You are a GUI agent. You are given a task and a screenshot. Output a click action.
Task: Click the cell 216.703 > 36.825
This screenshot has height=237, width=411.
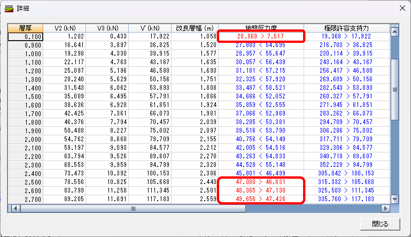[x=346, y=45]
